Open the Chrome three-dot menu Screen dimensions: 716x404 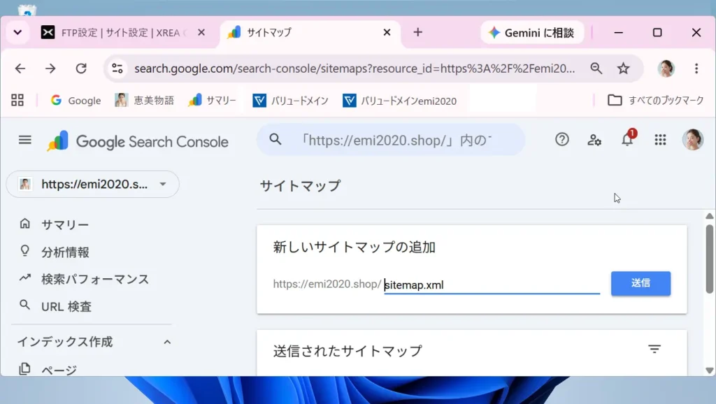coord(696,68)
